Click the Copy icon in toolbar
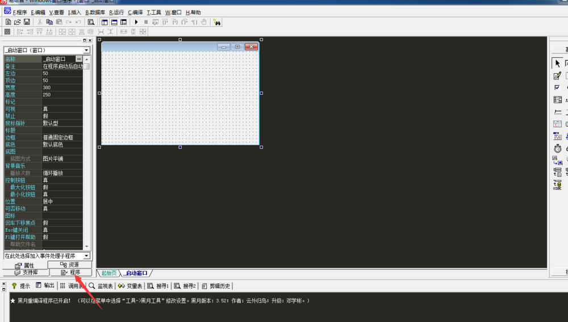568x322 pixels. pyautogui.click(x=49, y=22)
